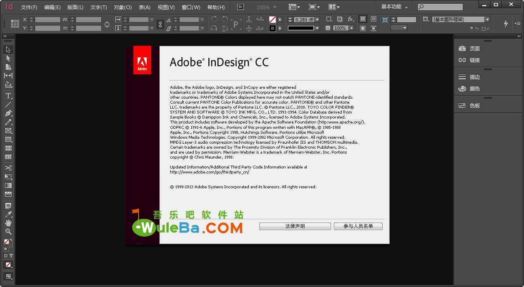Screen dimensions: 524x287
Task: Enable jump object text wrap
Action: 374,28
